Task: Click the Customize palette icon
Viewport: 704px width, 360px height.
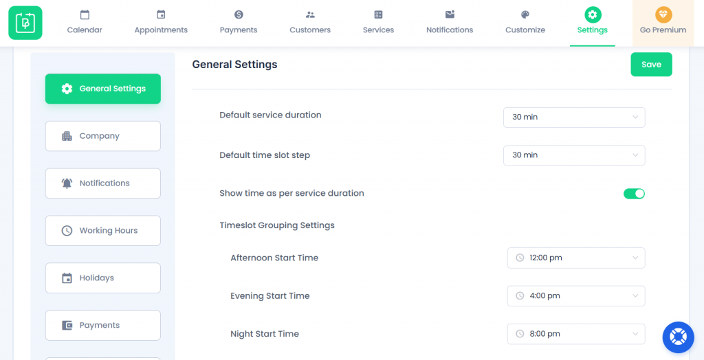Action: pyautogui.click(x=525, y=15)
